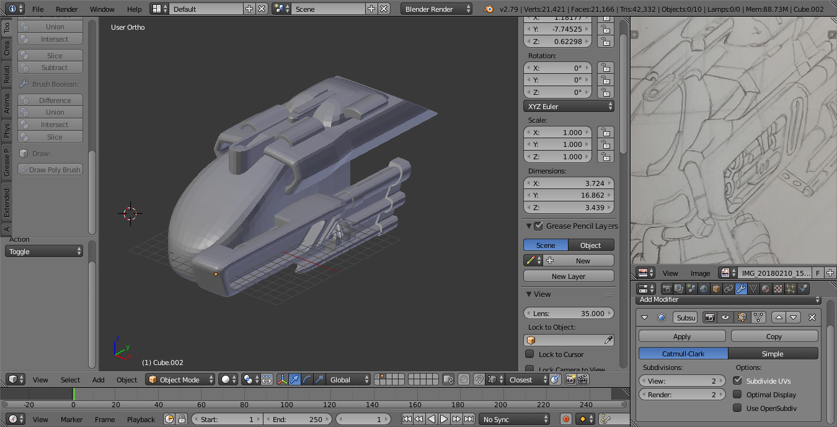Open the Material properties sphere tab
The image size is (837, 427).
(766, 289)
